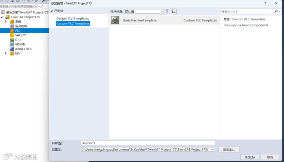The height and width of the screenshot is (162, 284).
Task: Click the Custom PLC Templates type column text
Action: pyautogui.click(x=200, y=20)
